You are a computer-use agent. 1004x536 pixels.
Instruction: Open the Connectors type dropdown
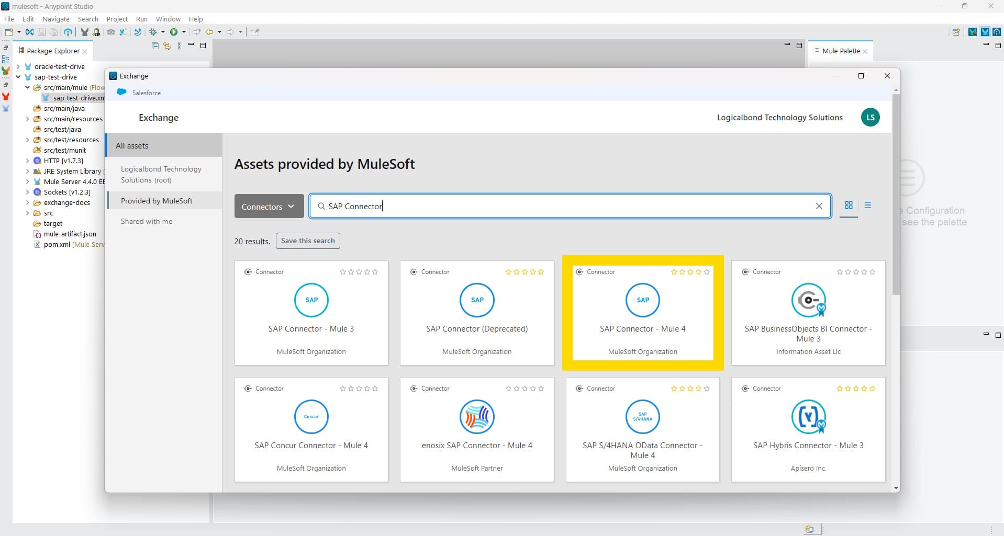coord(269,207)
